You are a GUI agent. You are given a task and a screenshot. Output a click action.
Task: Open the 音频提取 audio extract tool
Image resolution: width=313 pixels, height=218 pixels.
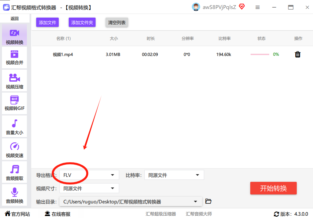coord(15,172)
